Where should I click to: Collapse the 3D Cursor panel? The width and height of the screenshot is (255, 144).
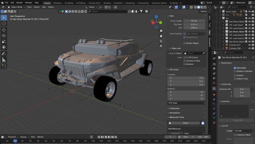(174, 70)
